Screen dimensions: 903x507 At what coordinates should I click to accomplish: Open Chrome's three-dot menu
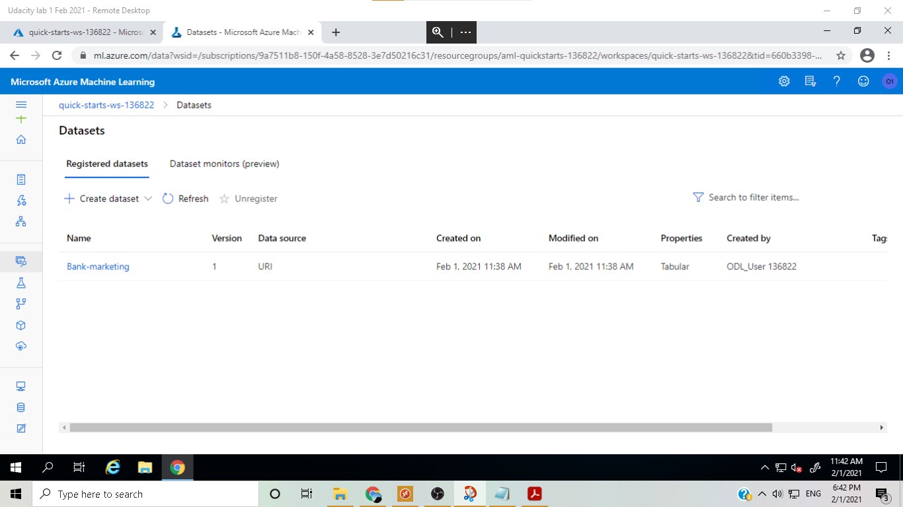[889, 55]
